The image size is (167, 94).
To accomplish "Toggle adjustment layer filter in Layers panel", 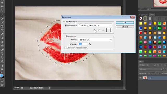I will [158, 65].
